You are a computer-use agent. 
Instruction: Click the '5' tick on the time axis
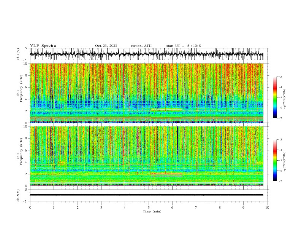149,207
